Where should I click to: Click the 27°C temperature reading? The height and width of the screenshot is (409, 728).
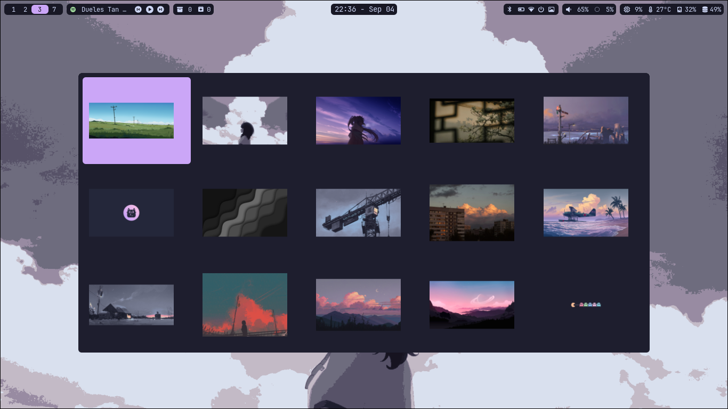(x=664, y=10)
